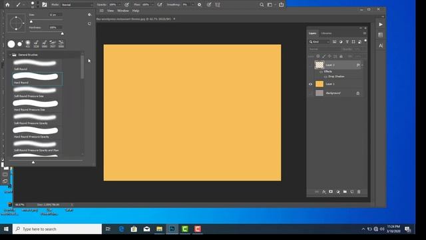This screenshot has width=426, height=240.
Task: Pick the soft recent brush
Action: 28,43
